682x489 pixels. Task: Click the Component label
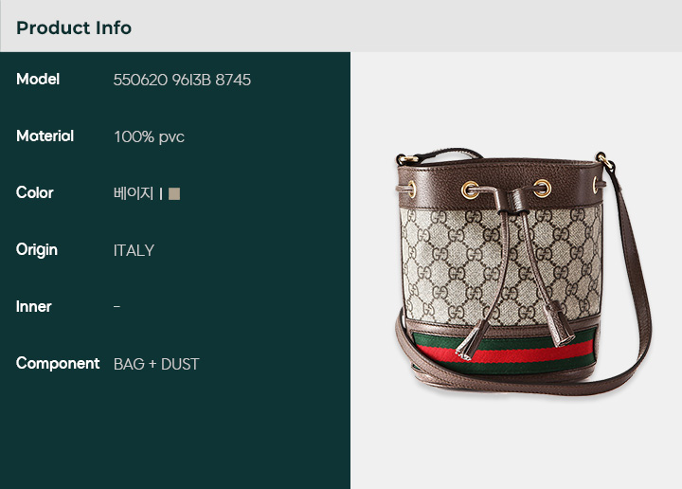58,363
